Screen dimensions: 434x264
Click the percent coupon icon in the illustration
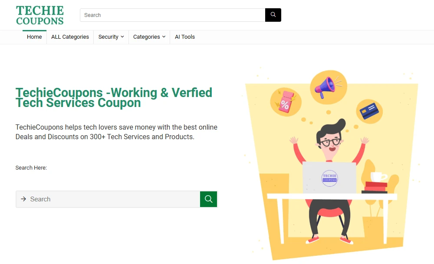[x=286, y=102]
